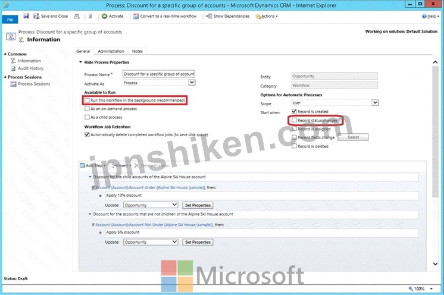Collapse the Alpine Ski House child accounts step
The width and height of the screenshot is (444, 295).
(x=90, y=177)
